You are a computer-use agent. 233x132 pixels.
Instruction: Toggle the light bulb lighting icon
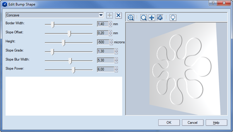(x=173, y=18)
